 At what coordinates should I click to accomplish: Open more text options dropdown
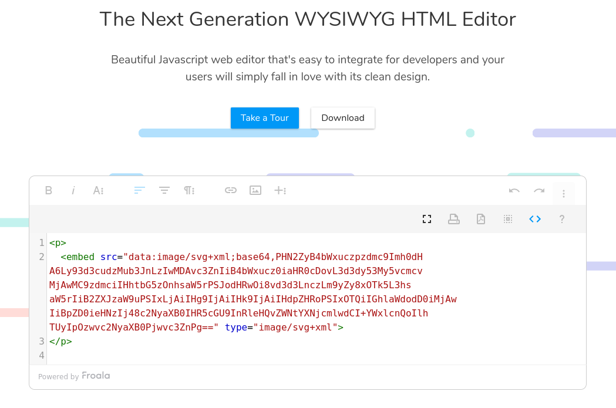pos(98,190)
